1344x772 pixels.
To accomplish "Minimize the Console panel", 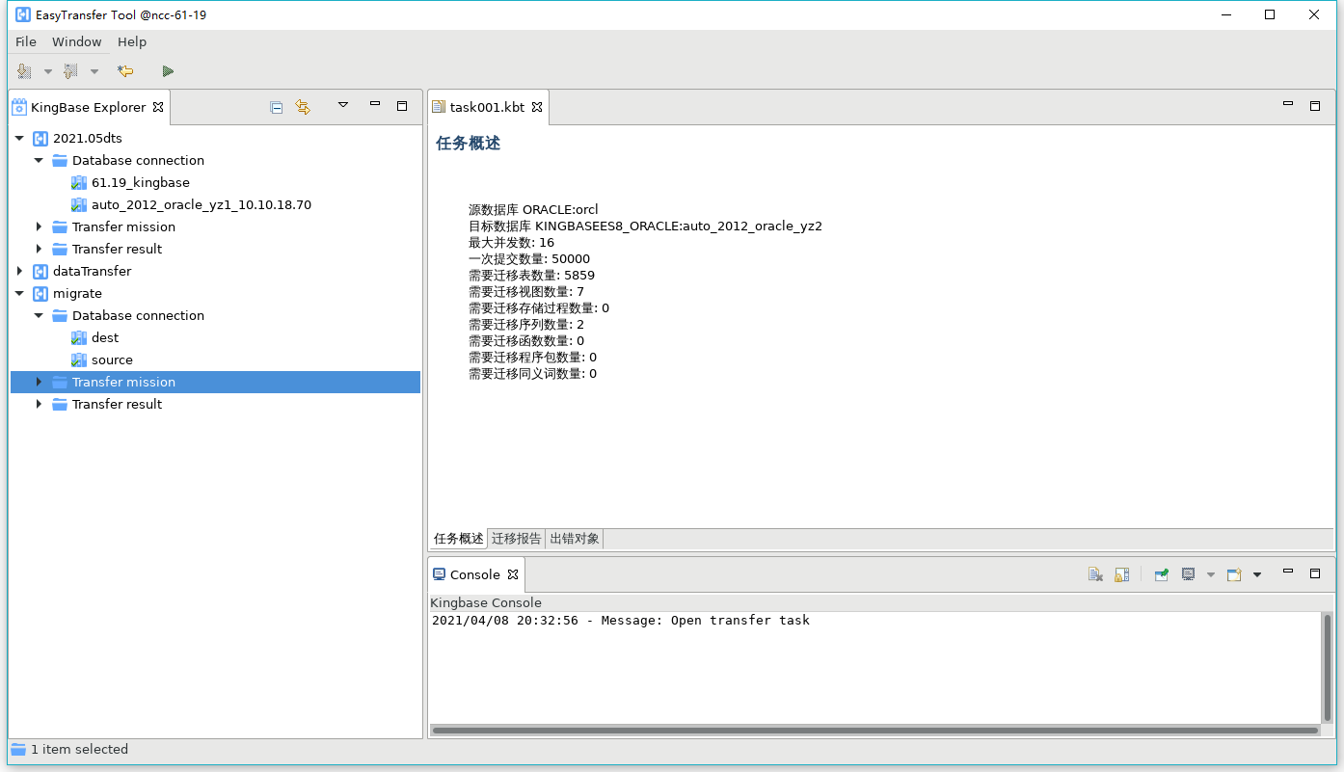I will pos(1287,572).
